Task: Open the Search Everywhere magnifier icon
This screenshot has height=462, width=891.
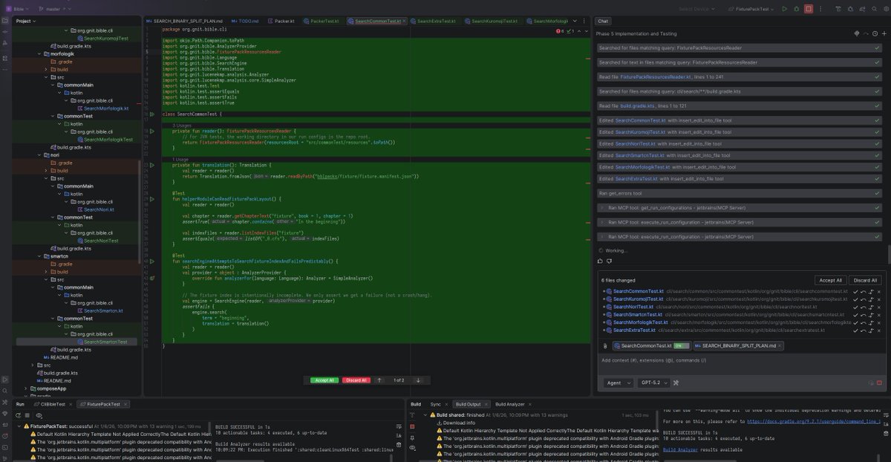Action: tap(874, 9)
